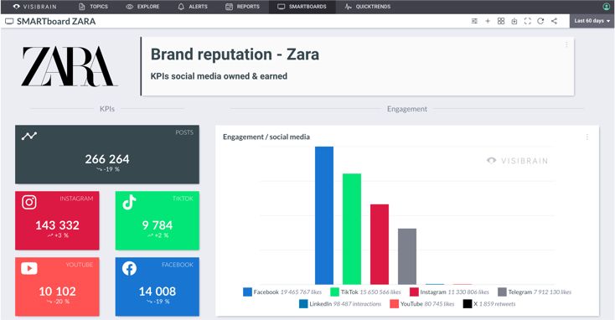Click the Engagement section header label
The image size is (615, 320).
click(x=406, y=109)
